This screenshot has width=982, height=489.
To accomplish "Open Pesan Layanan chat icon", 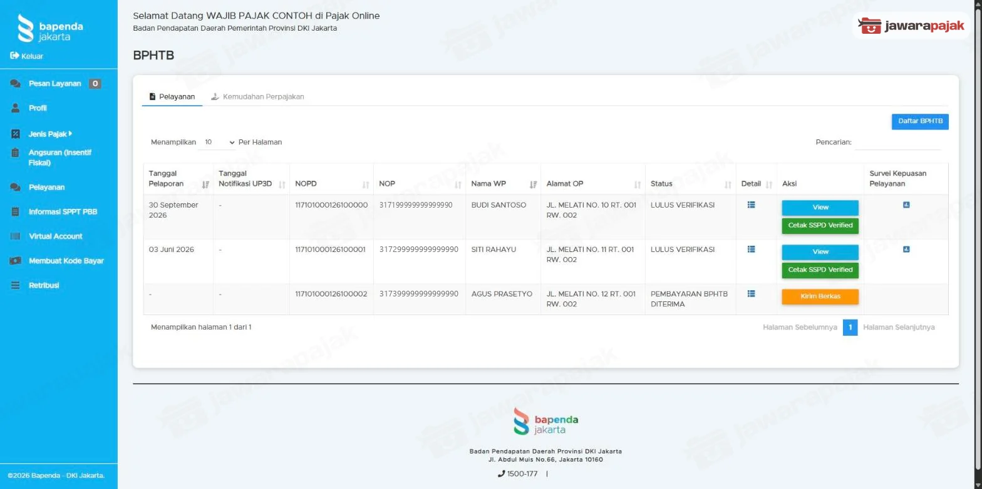I will 16,83.
